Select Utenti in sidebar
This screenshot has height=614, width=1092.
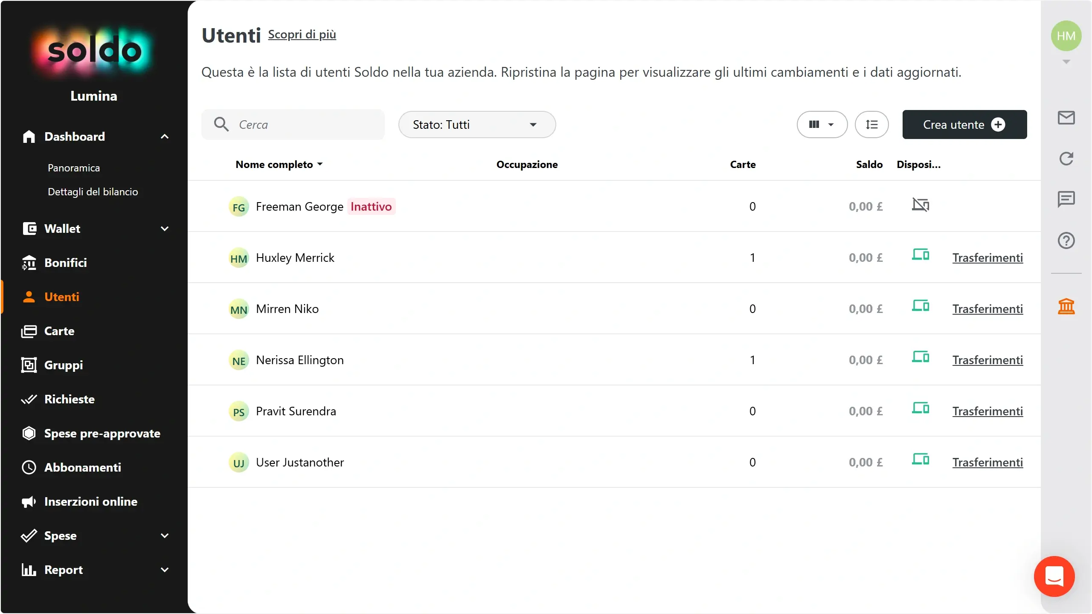62,297
